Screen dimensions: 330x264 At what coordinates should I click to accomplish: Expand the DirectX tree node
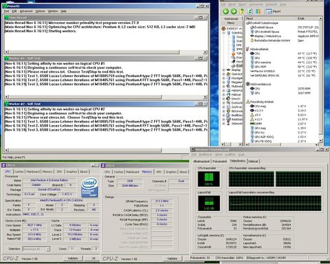coord(223,98)
